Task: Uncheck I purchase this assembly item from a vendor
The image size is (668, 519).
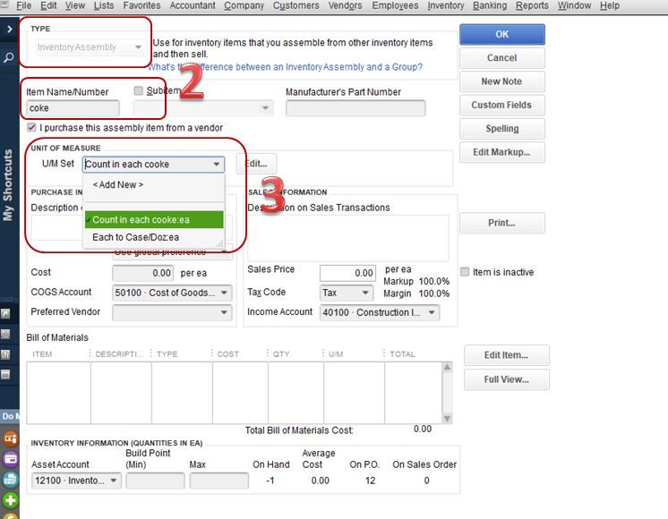Action: [31, 127]
